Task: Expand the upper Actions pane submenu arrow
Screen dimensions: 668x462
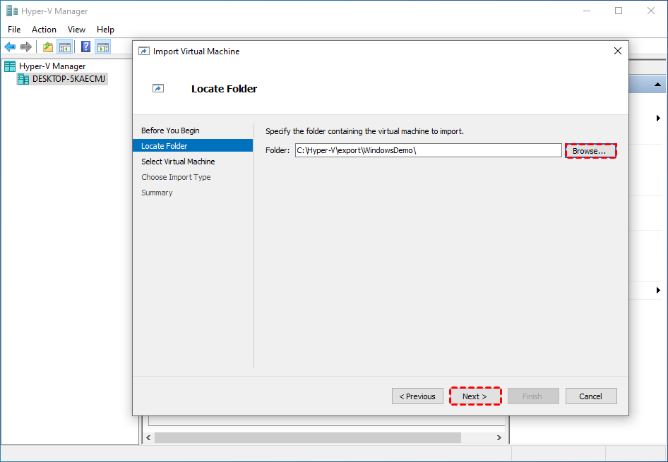Action: click(659, 118)
